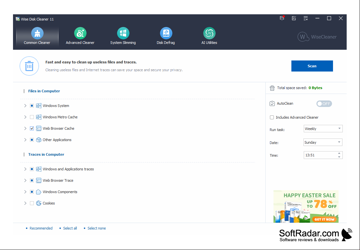Click the Select all link

tap(70, 228)
